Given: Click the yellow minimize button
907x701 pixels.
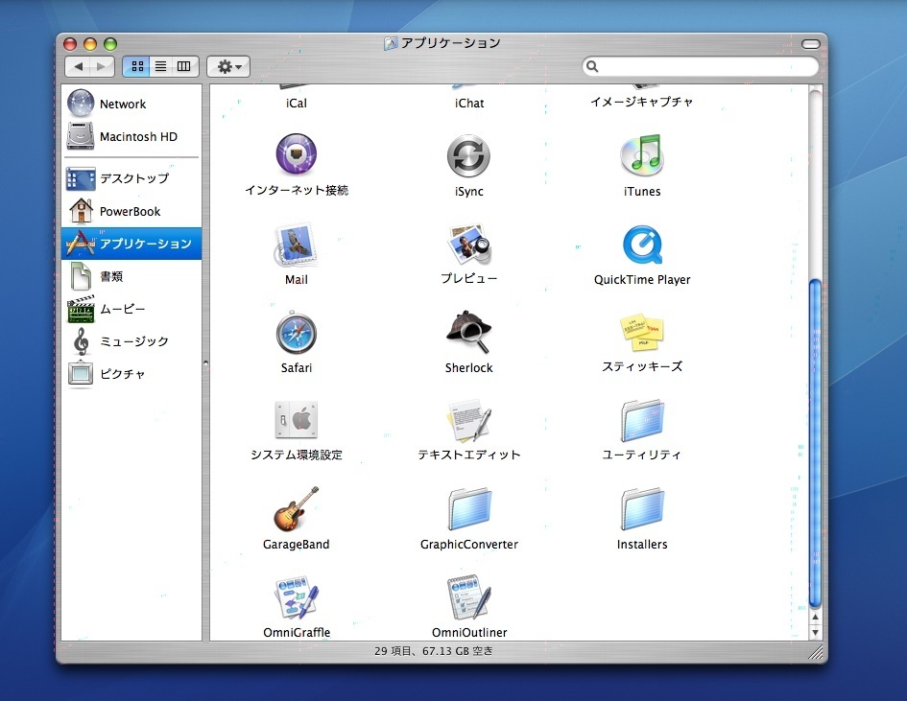Looking at the screenshot, I should tap(89, 44).
